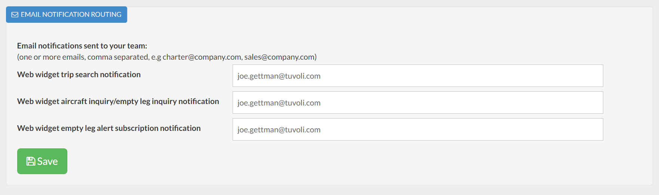Click the 'one or more emails' hint text
The width and height of the screenshot is (659, 195).
coord(83,57)
